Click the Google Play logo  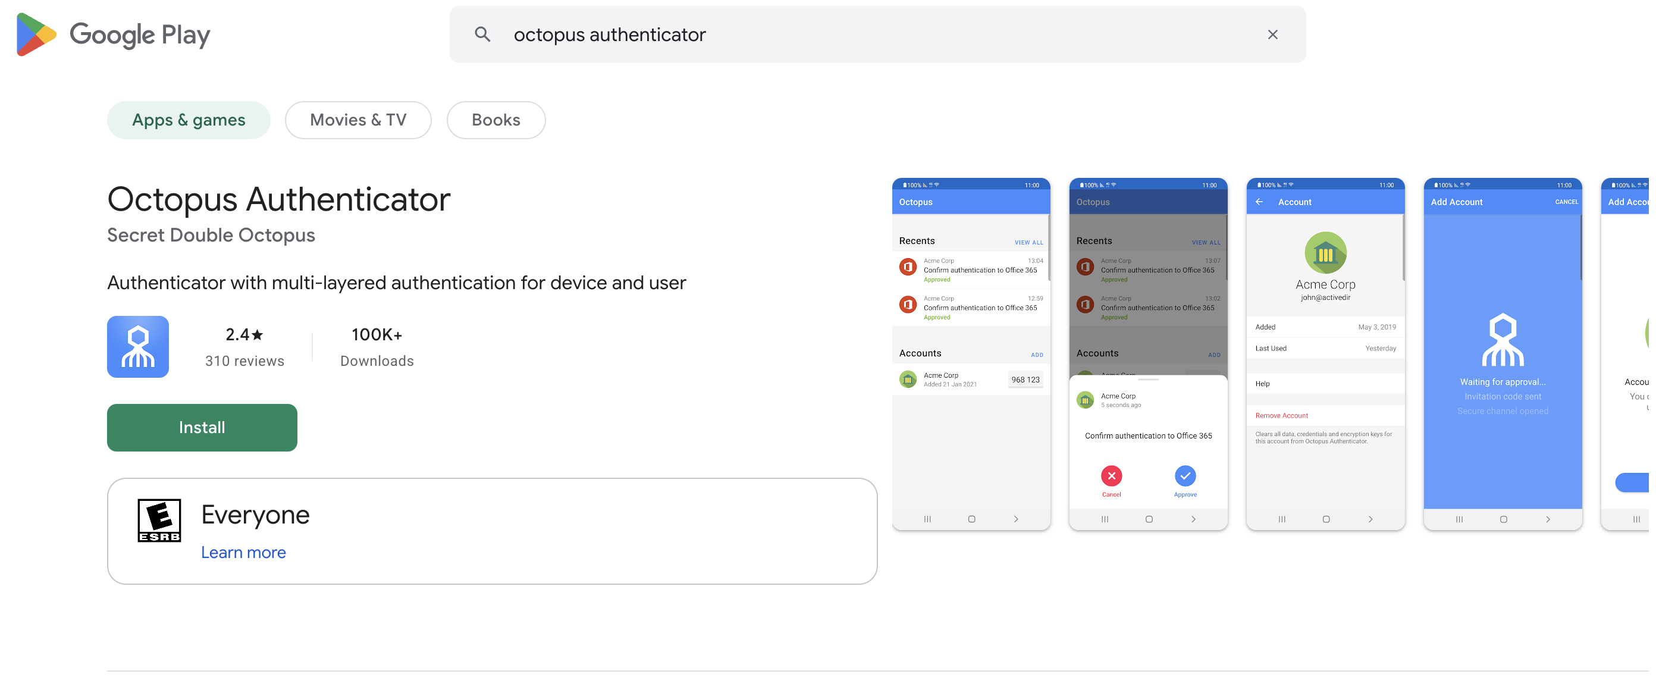click(x=113, y=35)
